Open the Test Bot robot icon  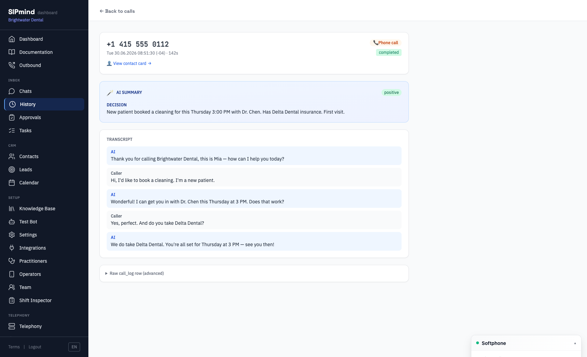point(12,222)
